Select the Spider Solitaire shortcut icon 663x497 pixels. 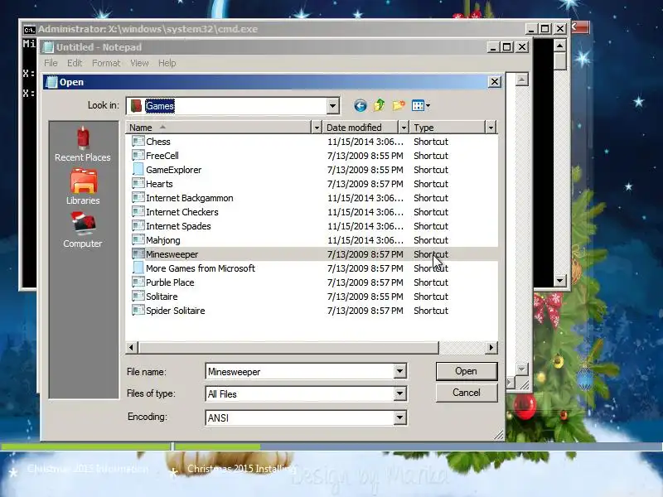click(x=138, y=310)
